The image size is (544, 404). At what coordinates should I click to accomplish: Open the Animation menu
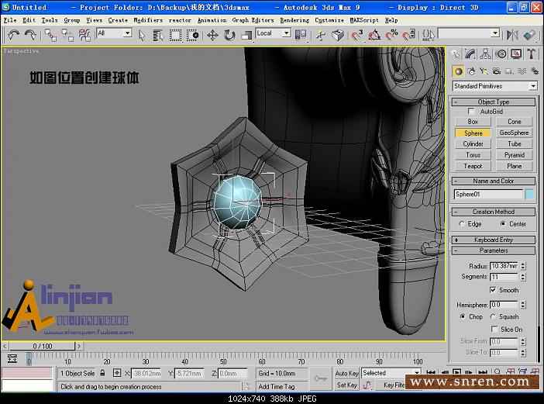[x=212, y=20]
